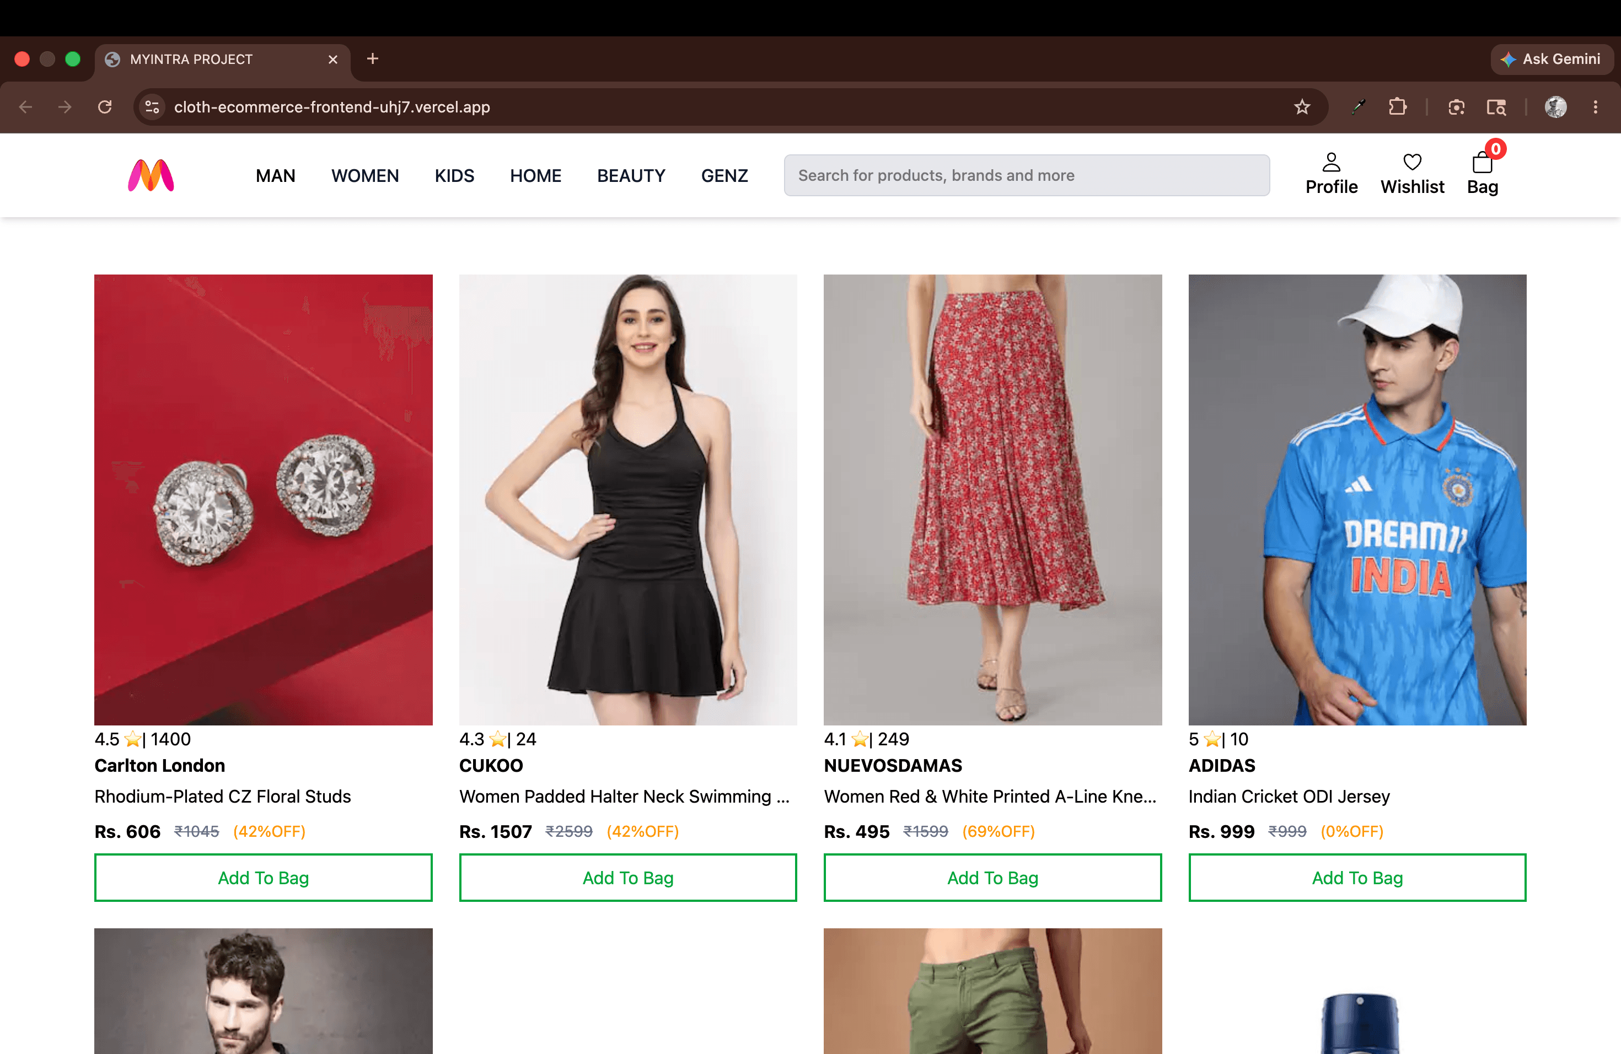Click the MYINTRA PROJECT tab

point(222,59)
